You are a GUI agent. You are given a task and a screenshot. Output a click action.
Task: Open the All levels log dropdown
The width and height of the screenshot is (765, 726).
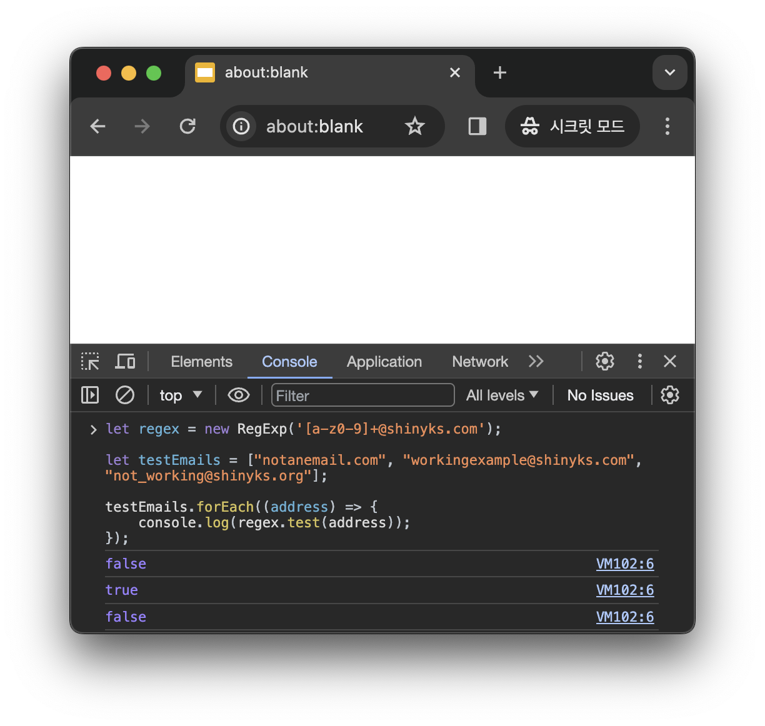coord(502,395)
